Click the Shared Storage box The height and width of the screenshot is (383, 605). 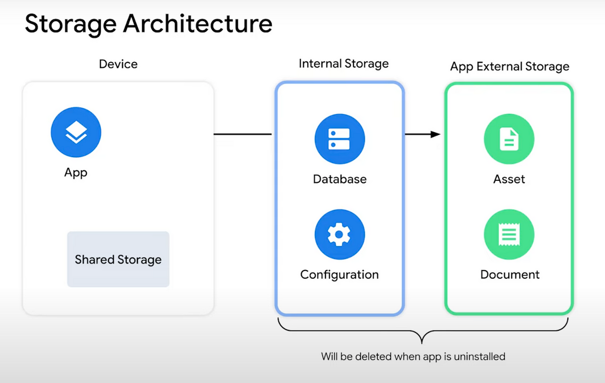118,259
